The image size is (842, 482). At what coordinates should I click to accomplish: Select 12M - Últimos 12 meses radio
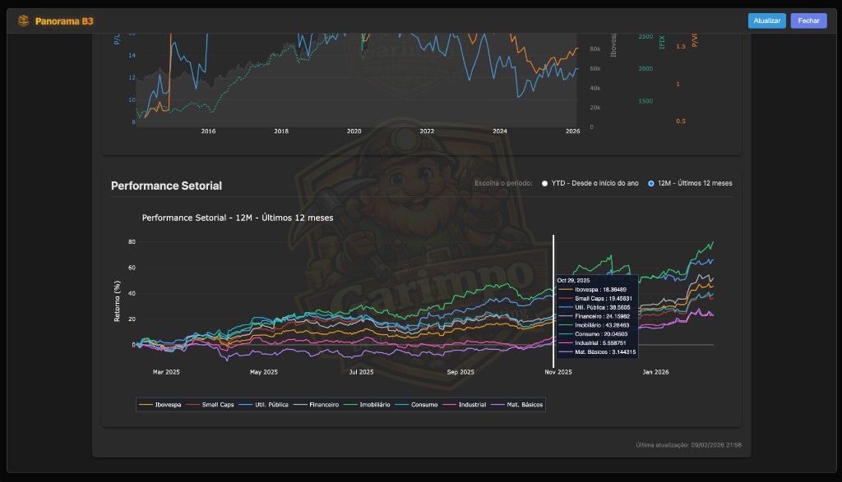point(651,183)
